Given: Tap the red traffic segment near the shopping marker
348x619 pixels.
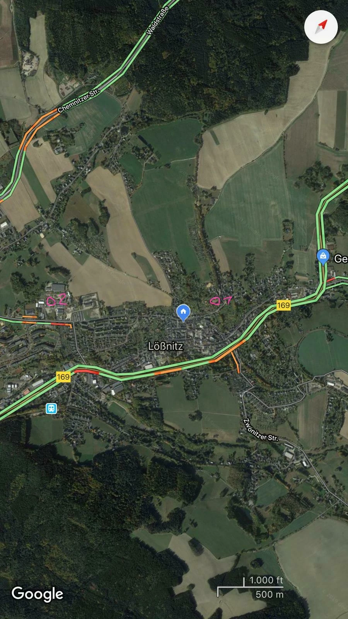Looking at the screenshot, I should (x=331, y=280).
